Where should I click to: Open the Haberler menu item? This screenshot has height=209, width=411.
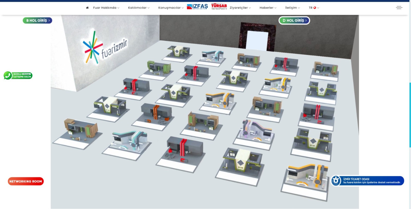268,8
